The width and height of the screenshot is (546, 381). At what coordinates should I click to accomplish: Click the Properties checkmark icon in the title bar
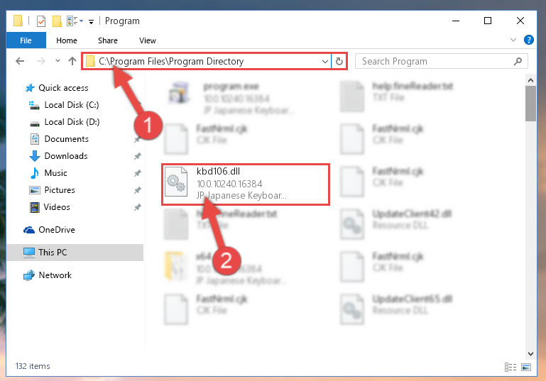click(40, 21)
